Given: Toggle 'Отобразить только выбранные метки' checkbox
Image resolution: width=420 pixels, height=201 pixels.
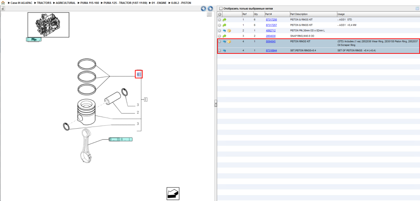Looking at the screenshot, I should click(221, 8).
